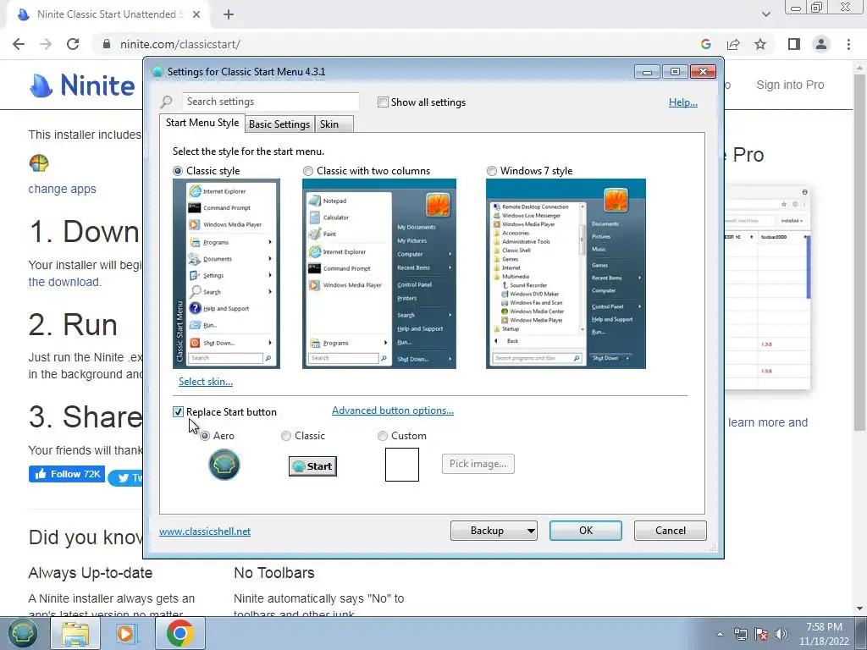Click the network icon in system tray
Screen dimensions: 867x650
pos(740,634)
